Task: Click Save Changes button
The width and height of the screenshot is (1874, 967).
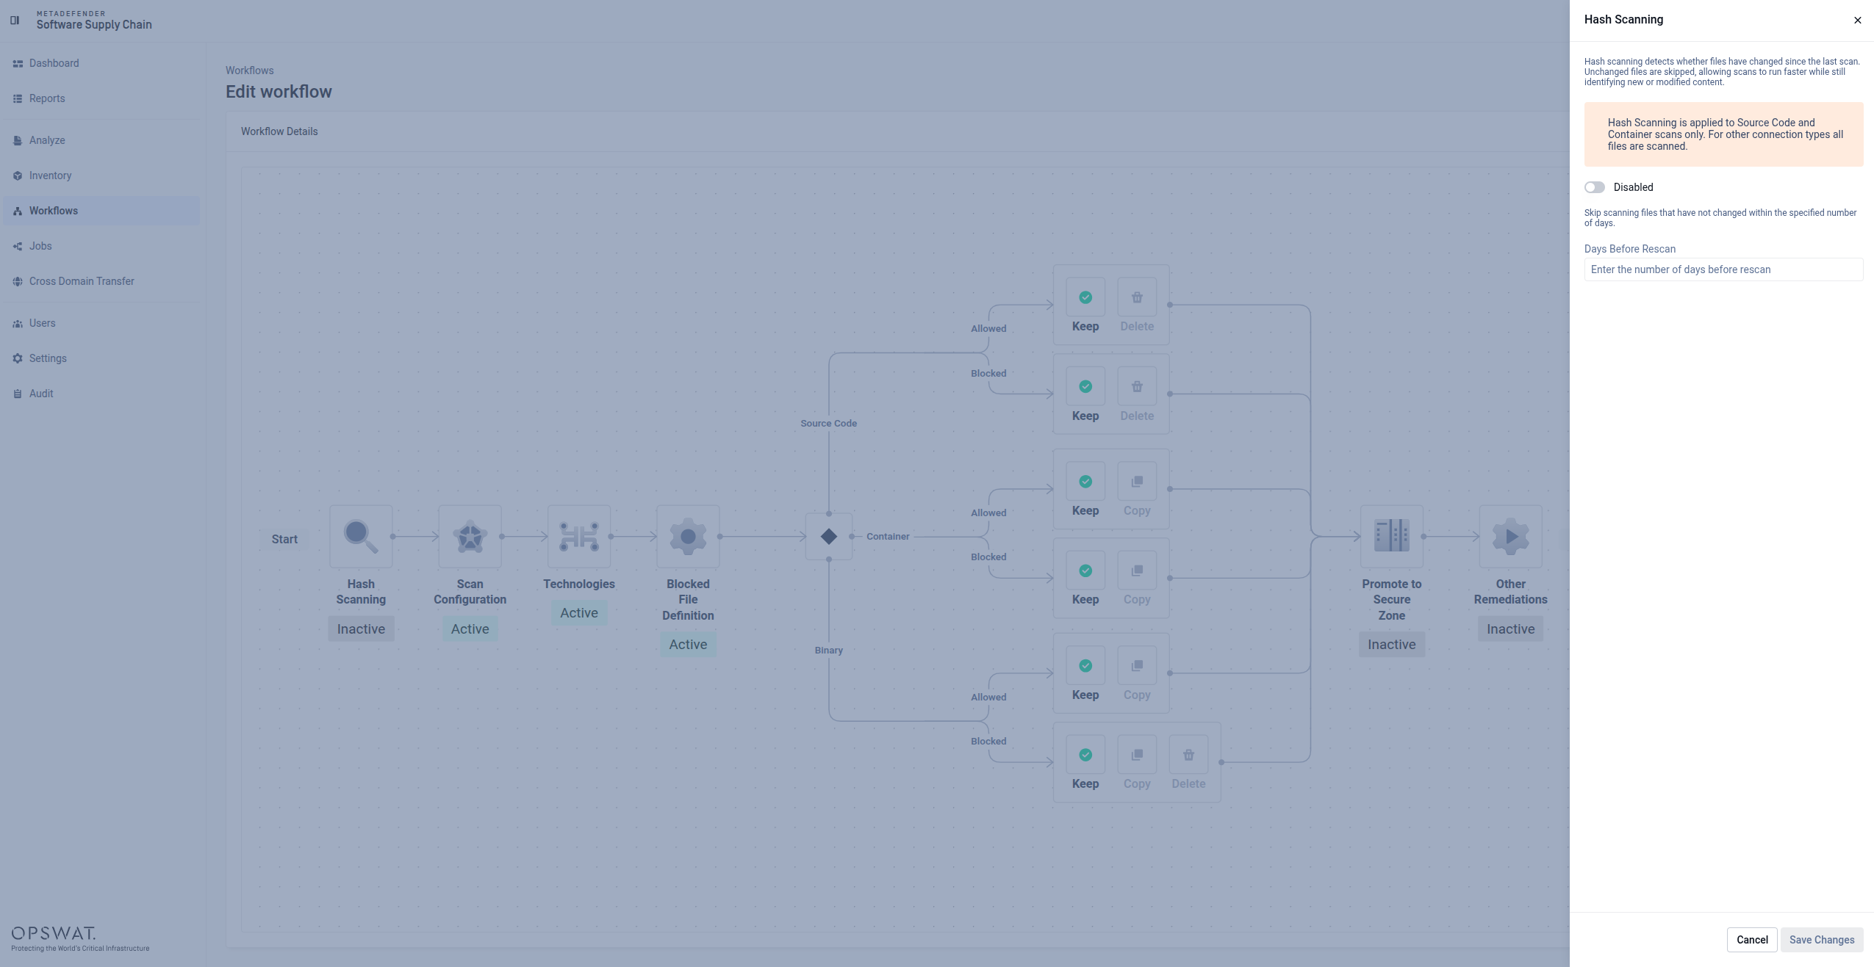Action: [x=1822, y=940]
